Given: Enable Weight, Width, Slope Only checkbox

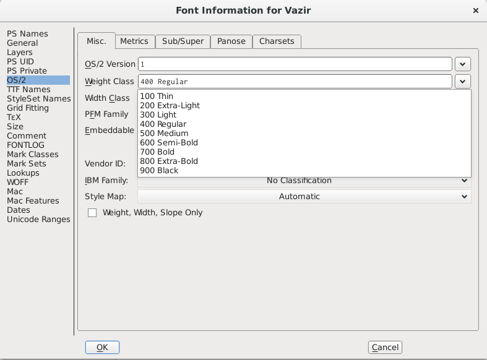Looking at the screenshot, I should 92,213.
